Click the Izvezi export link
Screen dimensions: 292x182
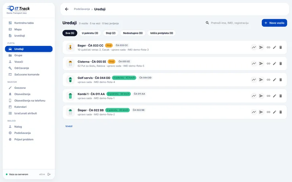69,126
